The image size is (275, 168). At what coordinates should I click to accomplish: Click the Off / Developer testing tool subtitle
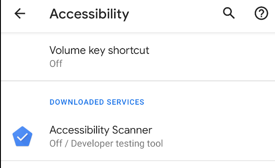[x=106, y=143]
